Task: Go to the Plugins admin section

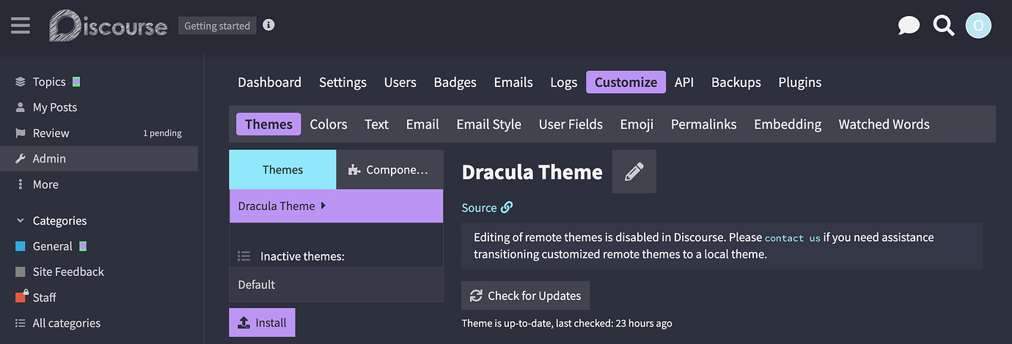Action: [799, 82]
